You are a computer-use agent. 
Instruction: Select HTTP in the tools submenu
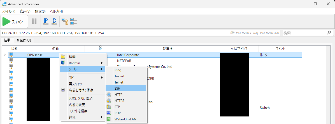pos(126,94)
